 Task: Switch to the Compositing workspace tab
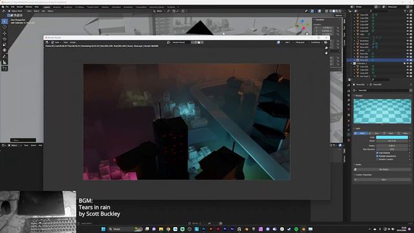141,7
